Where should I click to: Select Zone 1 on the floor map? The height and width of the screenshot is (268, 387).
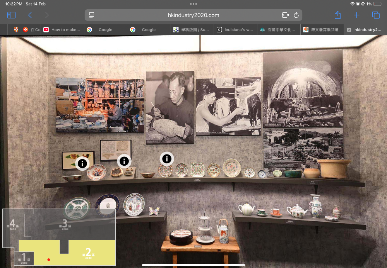[24, 258]
